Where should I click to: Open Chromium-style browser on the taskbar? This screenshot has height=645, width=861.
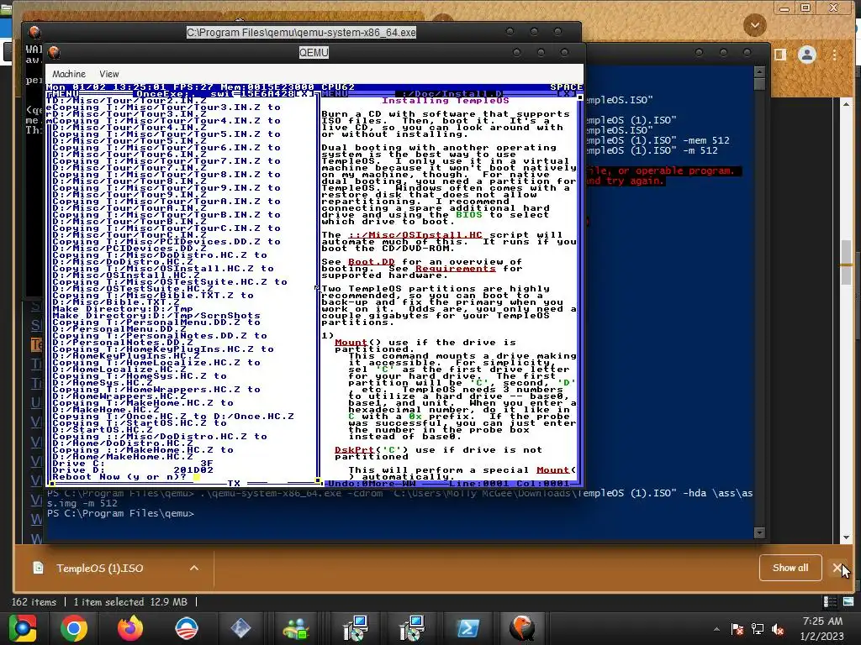pyautogui.click(x=23, y=628)
